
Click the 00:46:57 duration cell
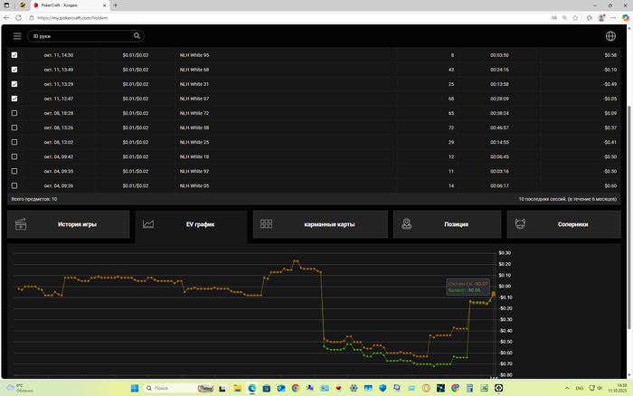coord(499,127)
